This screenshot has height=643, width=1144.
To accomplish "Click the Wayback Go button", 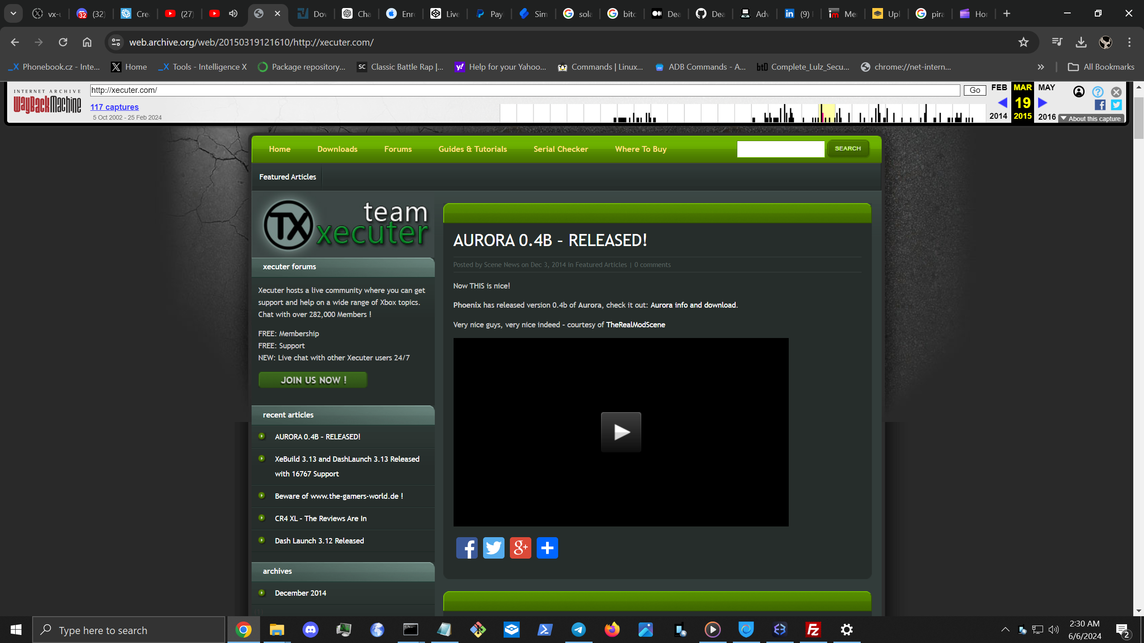I will [975, 90].
